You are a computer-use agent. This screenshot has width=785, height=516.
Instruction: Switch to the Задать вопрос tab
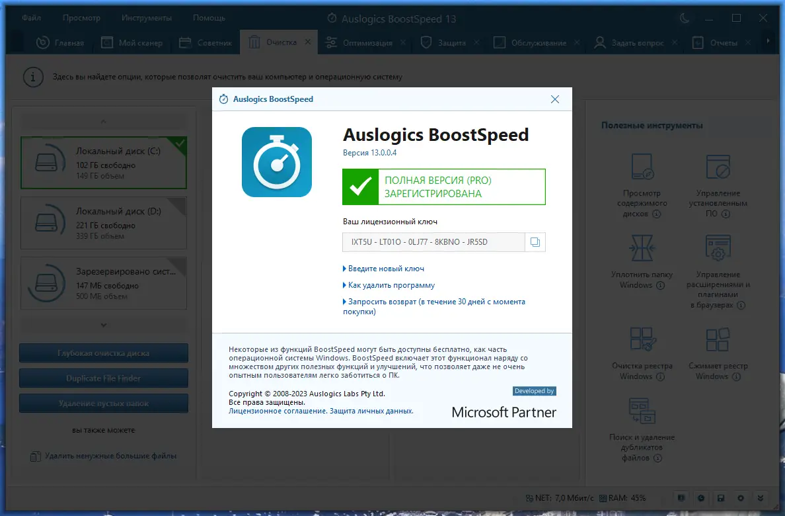tap(629, 42)
